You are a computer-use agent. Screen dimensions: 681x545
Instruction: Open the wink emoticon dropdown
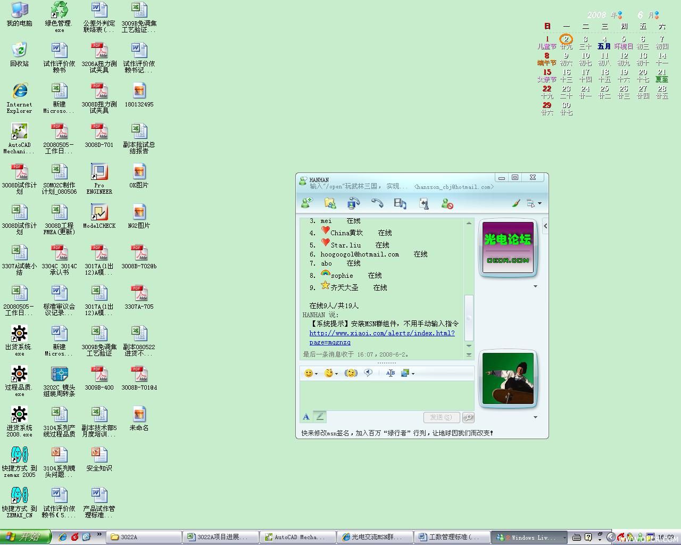coord(331,373)
